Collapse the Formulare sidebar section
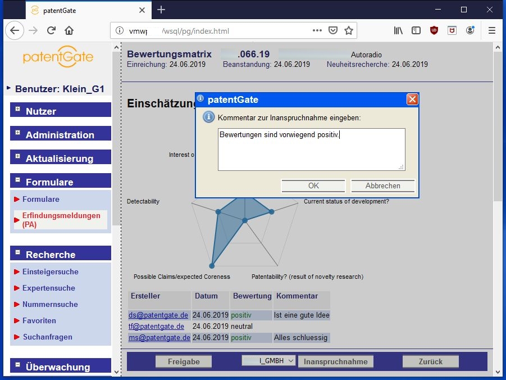This screenshot has width=506, height=380. pyautogui.click(x=18, y=180)
